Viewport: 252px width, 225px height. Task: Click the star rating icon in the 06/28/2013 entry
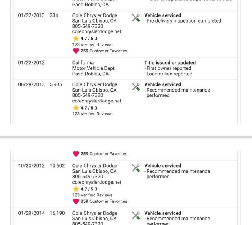76,108
